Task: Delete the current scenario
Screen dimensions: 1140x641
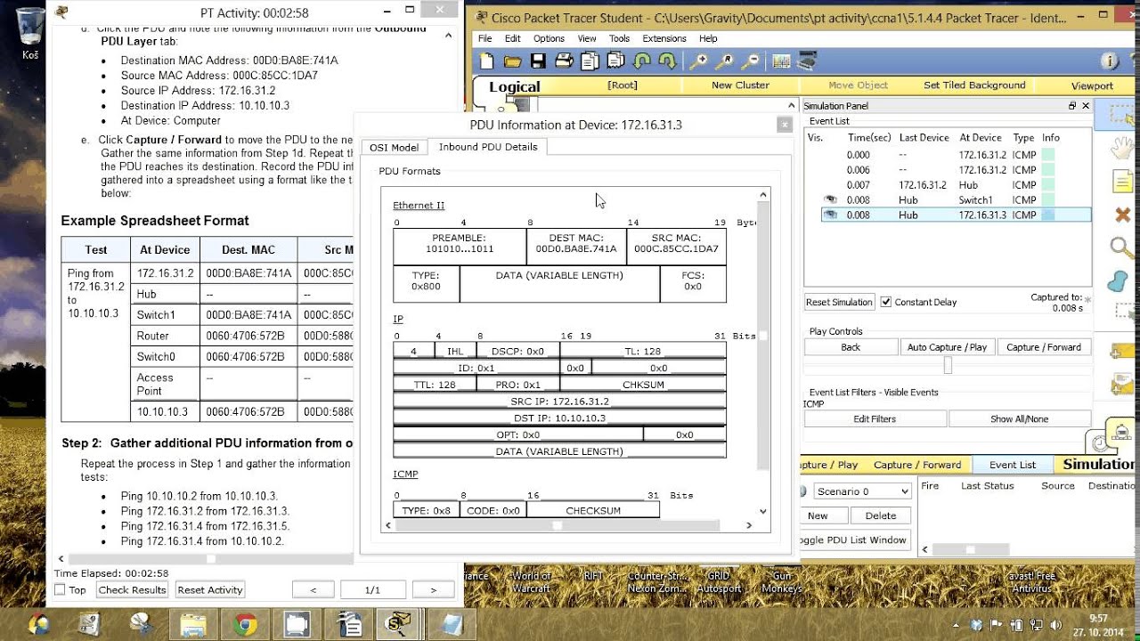Action: [880, 515]
